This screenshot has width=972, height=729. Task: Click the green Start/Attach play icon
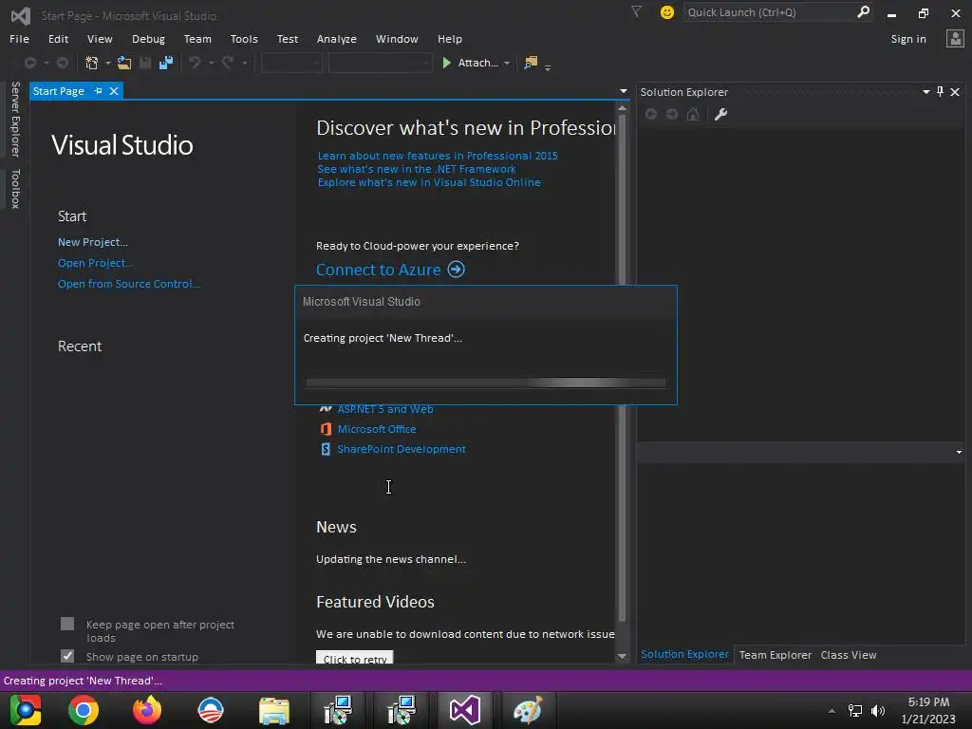click(x=446, y=63)
